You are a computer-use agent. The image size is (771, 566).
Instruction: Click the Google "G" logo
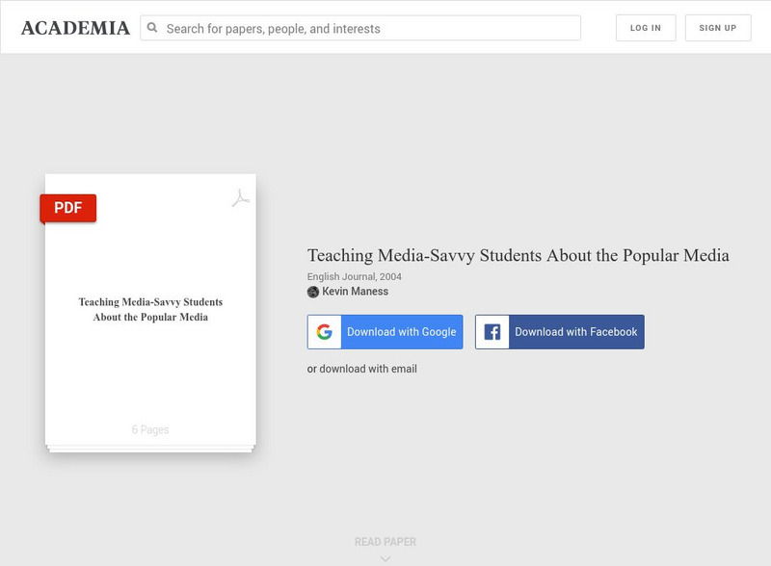[324, 332]
